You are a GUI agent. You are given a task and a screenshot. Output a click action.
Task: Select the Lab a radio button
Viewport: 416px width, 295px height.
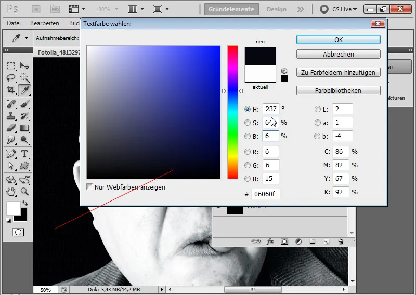[317, 123]
